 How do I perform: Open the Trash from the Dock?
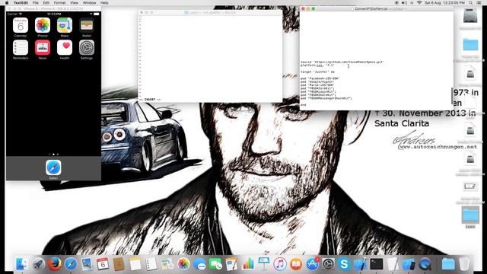(x=464, y=264)
